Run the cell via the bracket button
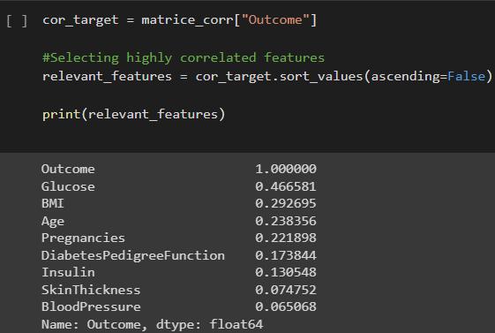495x333 pixels. pyautogui.click(x=17, y=21)
